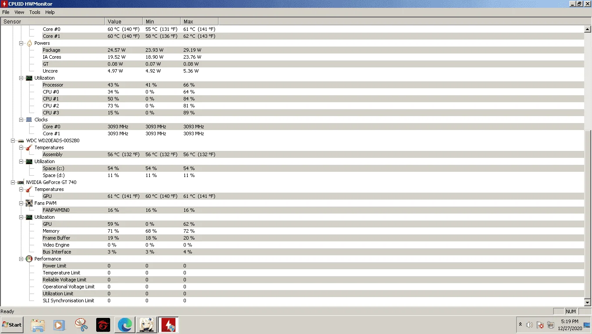Image resolution: width=592 pixels, height=334 pixels.
Task: Click the Value column header
Action: (124, 21)
